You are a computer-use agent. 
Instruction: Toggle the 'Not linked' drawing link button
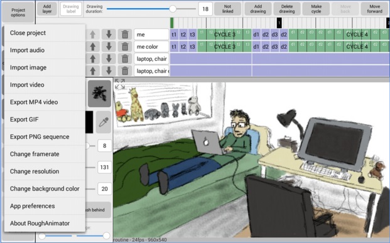(x=227, y=9)
